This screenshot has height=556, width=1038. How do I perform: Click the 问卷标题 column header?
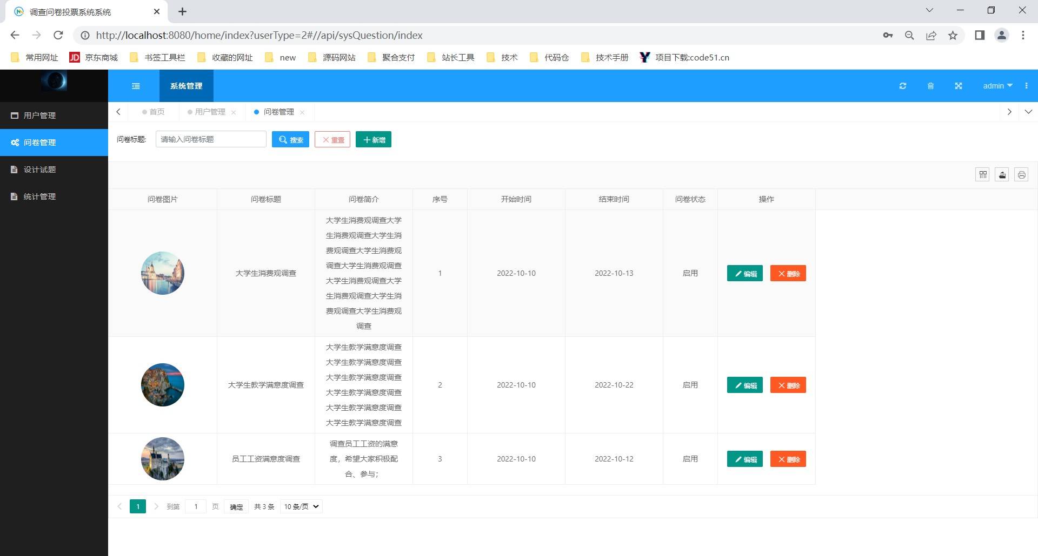click(x=266, y=199)
